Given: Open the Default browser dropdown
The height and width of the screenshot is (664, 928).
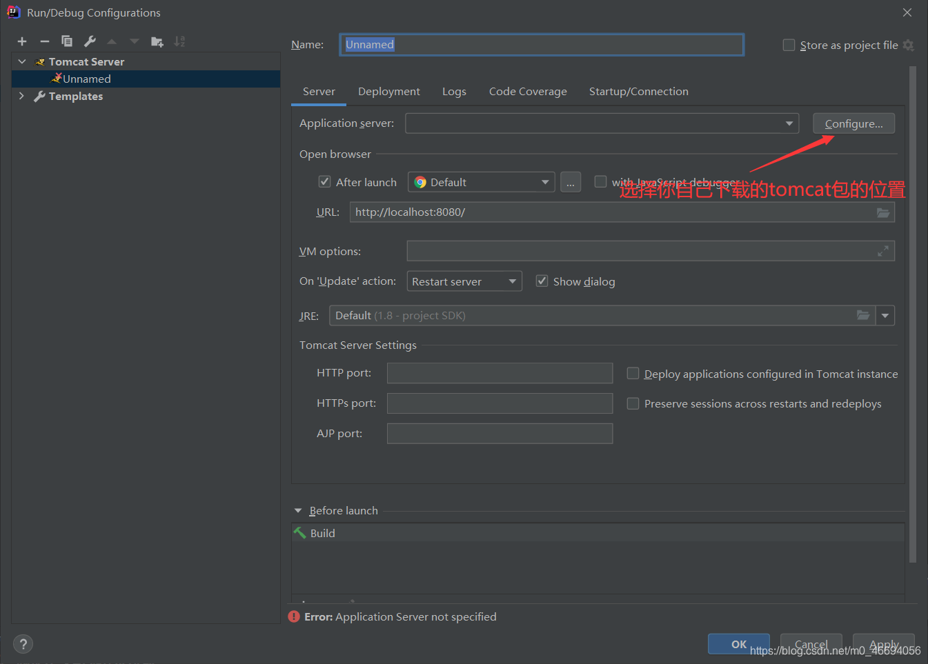Looking at the screenshot, I should 482,182.
